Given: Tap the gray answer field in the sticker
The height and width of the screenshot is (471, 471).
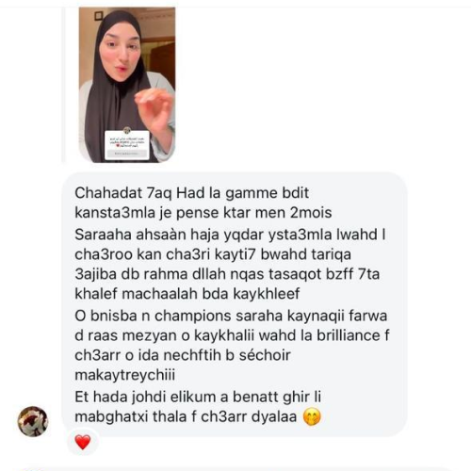Looking at the screenshot, I should click(x=127, y=154).
